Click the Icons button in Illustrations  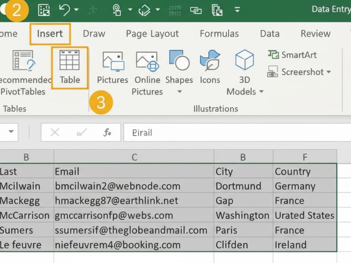(210, 67)
